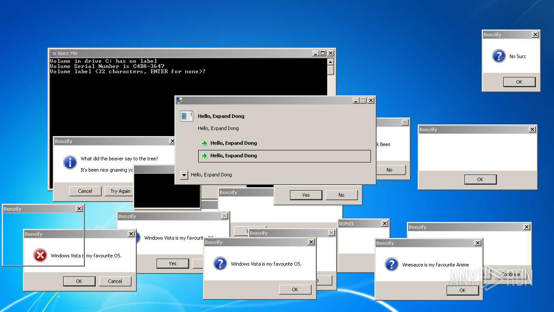The image size is (554, 312).
Task: Click OK in the empty Bonzify dialog
Action: [x=480, y=179]
